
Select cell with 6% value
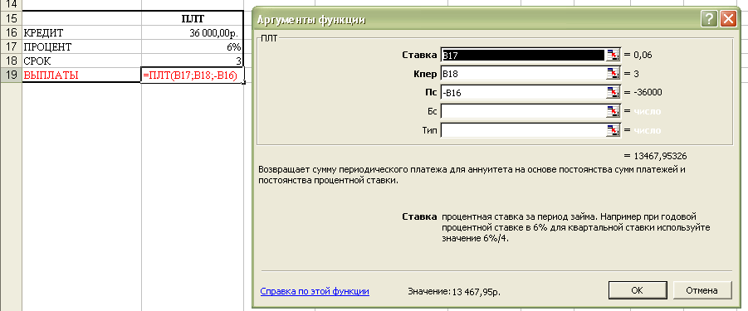tap(193, 47)
